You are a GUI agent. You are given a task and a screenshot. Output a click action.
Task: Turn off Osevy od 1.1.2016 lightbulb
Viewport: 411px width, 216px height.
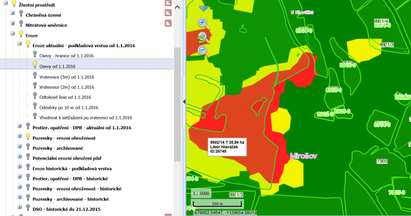click(35, 65)
